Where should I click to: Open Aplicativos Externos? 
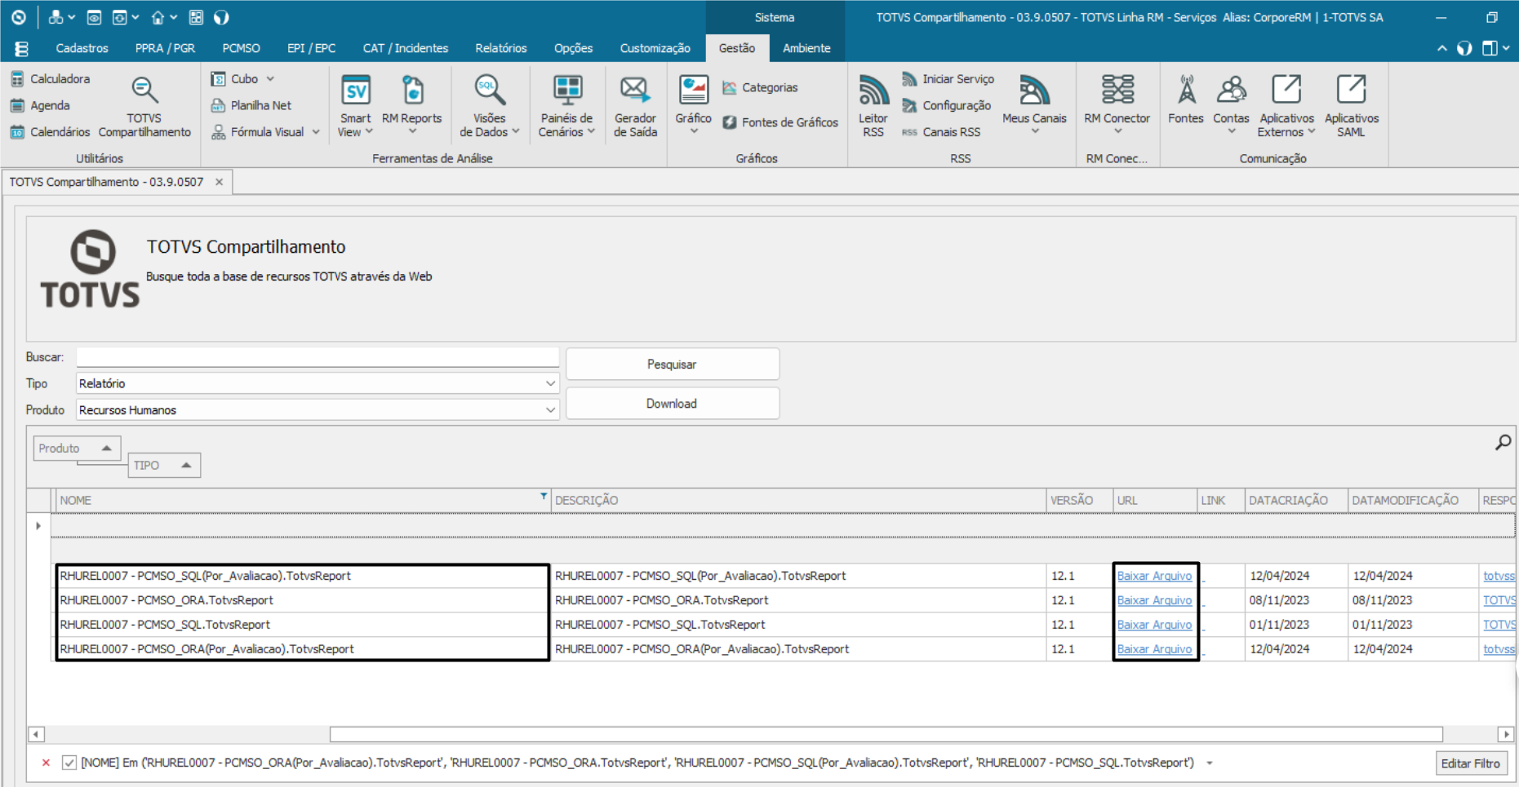[1286, 107]
